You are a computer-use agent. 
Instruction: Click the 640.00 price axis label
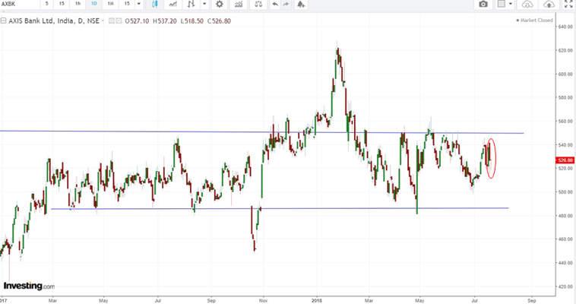tap(565, 27)
